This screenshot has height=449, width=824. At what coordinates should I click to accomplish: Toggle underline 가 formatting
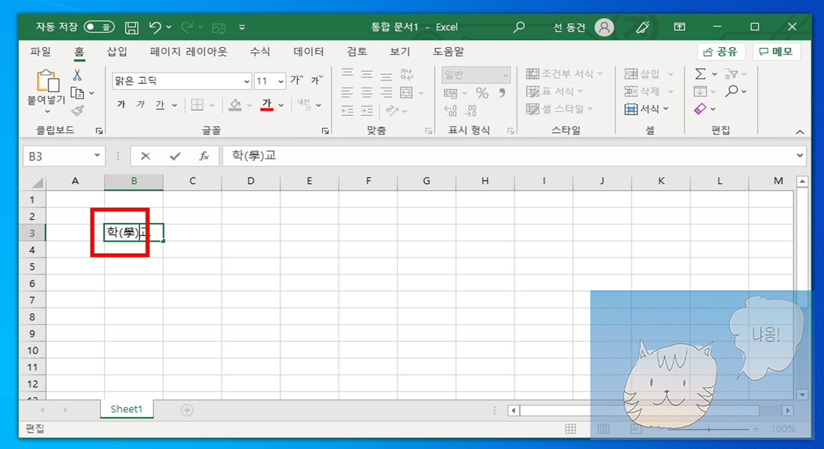(160, 105)
